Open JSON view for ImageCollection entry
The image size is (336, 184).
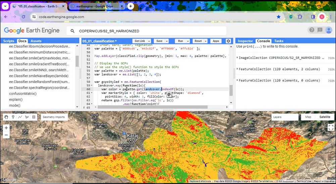pos(331,58)
